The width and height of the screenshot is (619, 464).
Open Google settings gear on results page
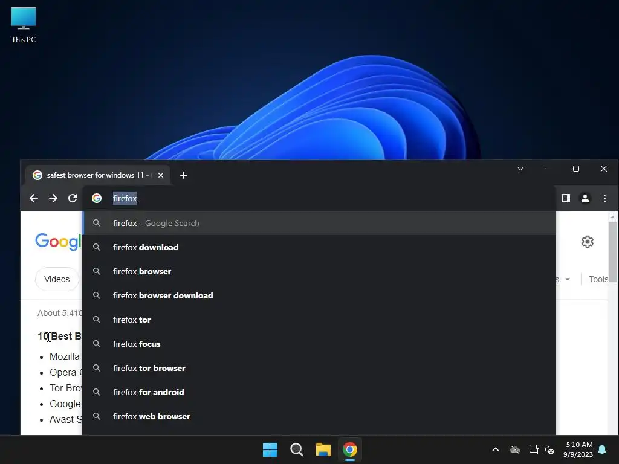tap(588, 242)
